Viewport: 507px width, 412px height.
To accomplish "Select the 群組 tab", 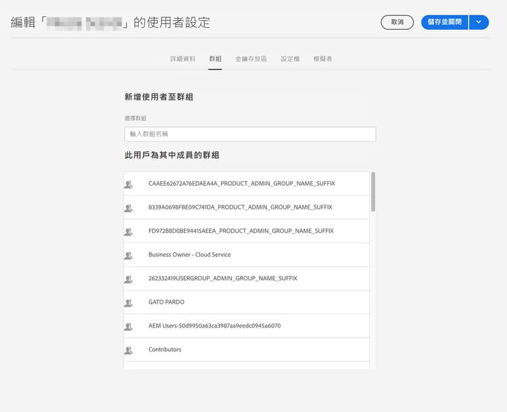I will pos(215,59).
